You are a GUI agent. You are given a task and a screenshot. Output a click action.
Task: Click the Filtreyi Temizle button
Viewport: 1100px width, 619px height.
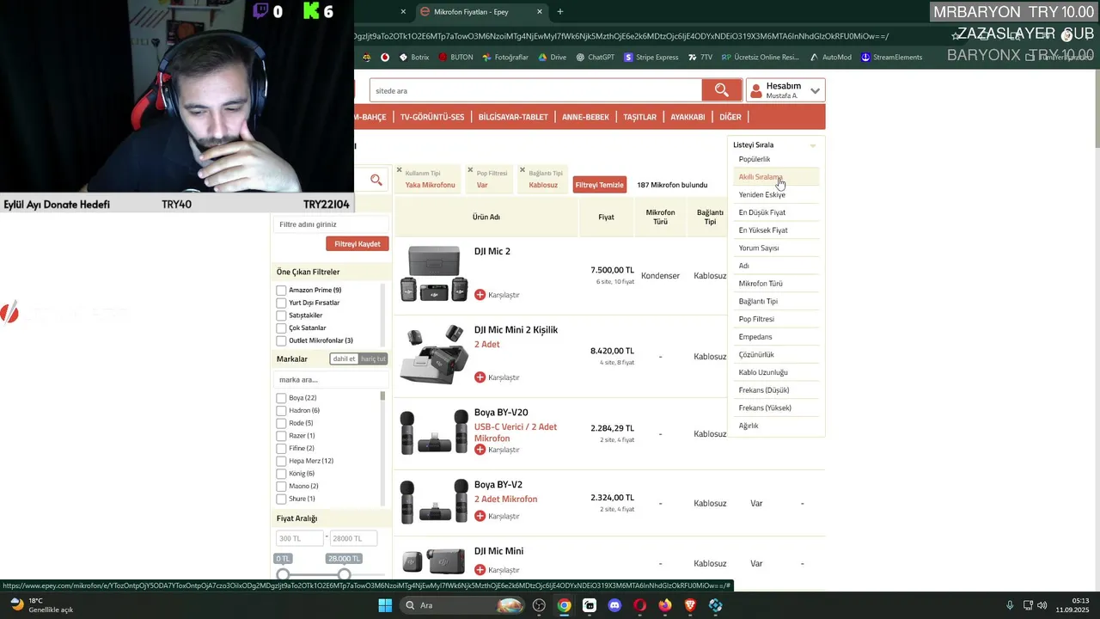[599, 185]
